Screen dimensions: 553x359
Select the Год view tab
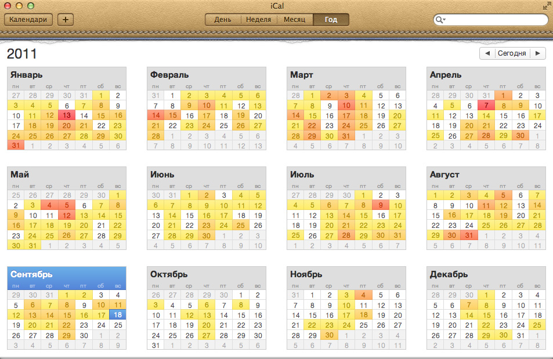[x=331, y=19]
